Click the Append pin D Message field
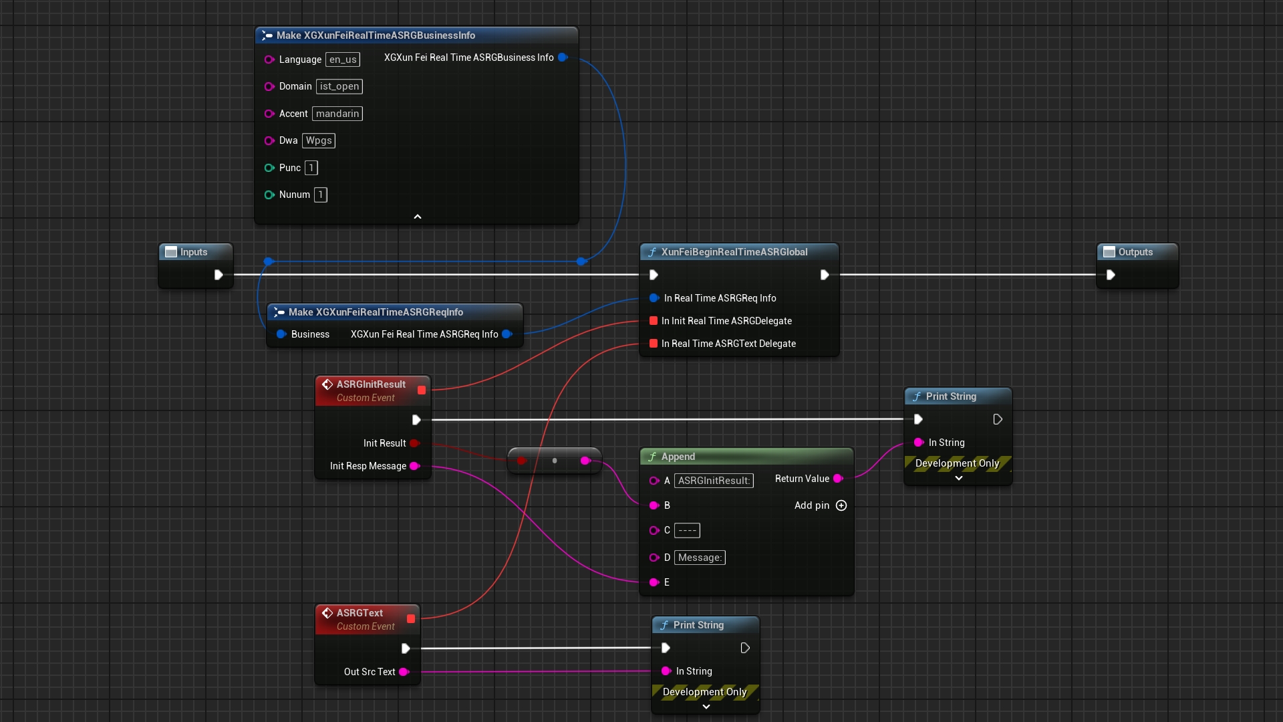 (700, 558)
